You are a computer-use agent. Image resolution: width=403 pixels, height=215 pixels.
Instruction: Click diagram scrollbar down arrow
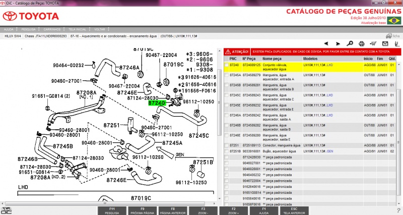pos(219,198)
